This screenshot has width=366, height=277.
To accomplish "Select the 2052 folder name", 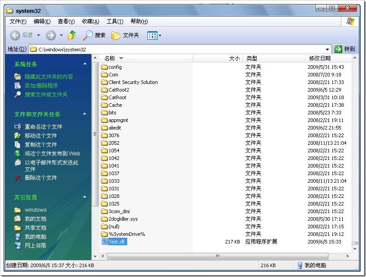I will coord(114,143).
